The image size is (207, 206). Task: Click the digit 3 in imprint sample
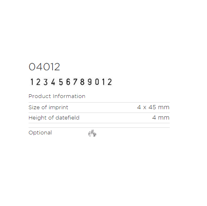(x=46, y=82)
